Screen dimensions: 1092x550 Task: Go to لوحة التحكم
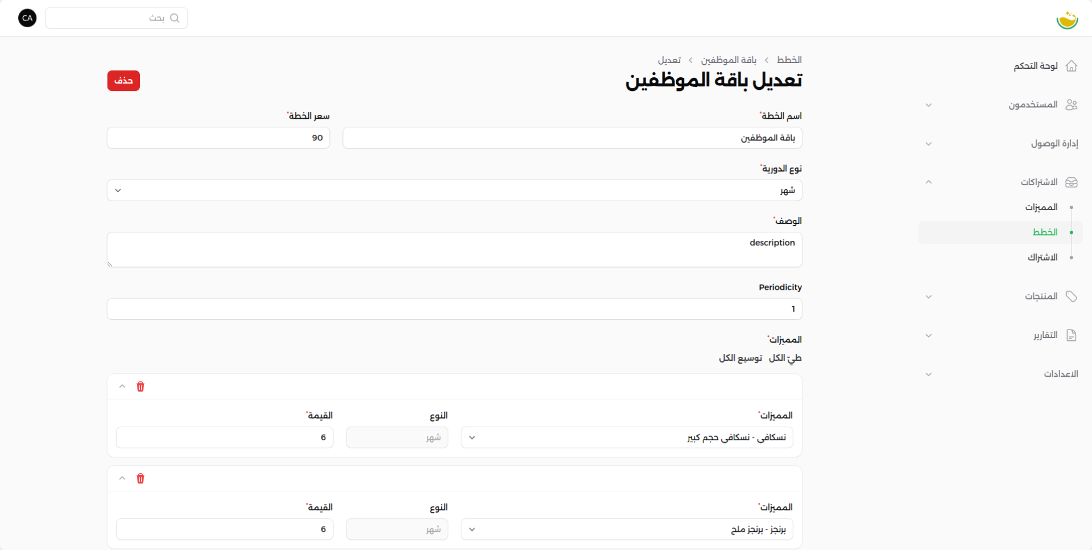[x=1036, y=66]
